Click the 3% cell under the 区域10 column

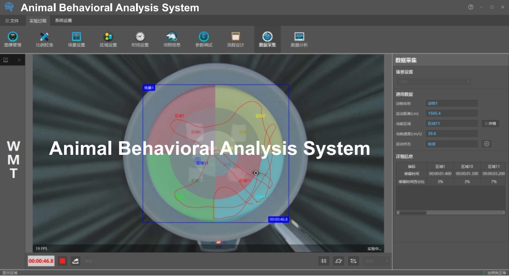pyautogui.click(x=467, y=182)
